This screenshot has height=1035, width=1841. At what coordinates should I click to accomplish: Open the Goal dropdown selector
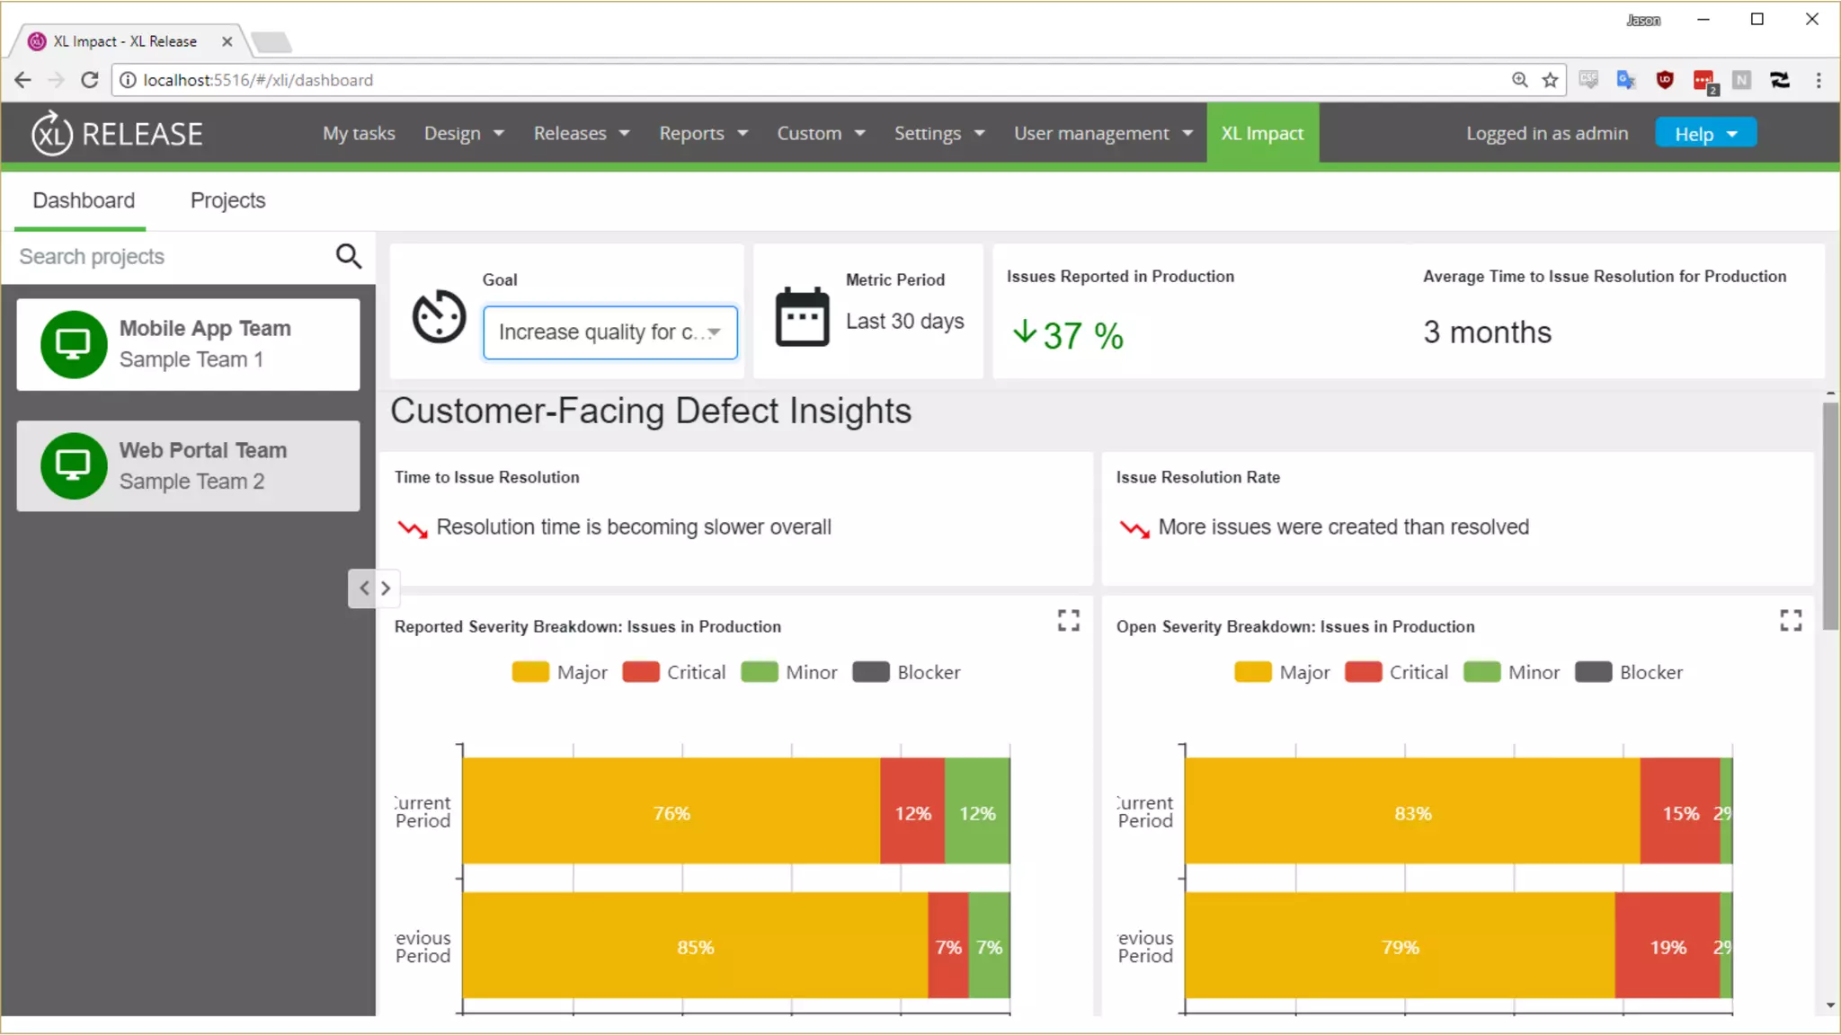pyautogui.click(x=610, y=332)
